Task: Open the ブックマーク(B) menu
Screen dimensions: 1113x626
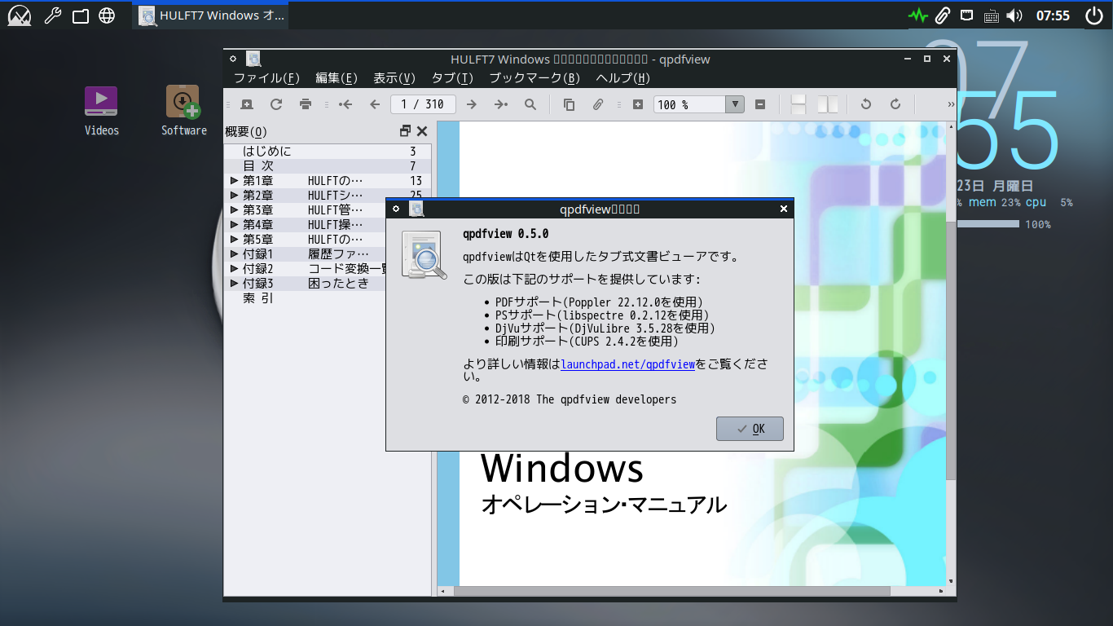Action: point(535,78)
